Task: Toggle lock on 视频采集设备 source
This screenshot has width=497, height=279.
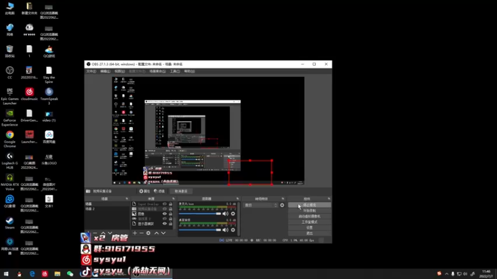Action: pyautogui.click(x=170, y=209)
